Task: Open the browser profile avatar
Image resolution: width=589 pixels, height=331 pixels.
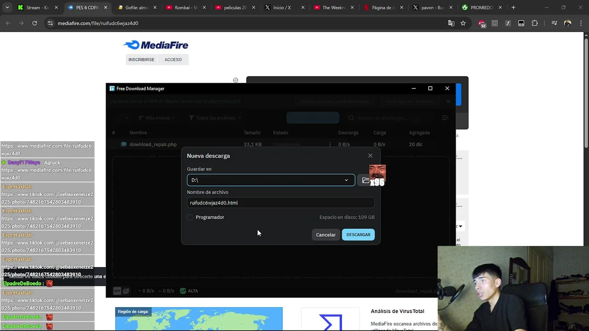Action: [x=567, y=23]
